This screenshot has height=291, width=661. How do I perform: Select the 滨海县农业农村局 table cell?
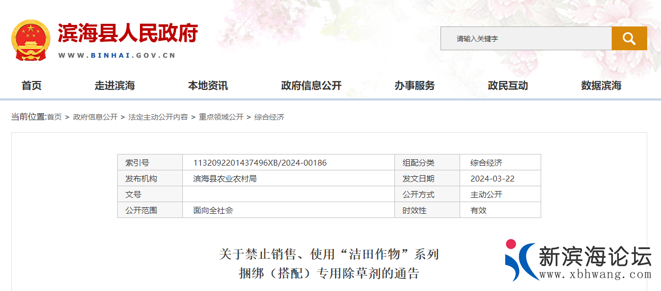pos(288,178)
